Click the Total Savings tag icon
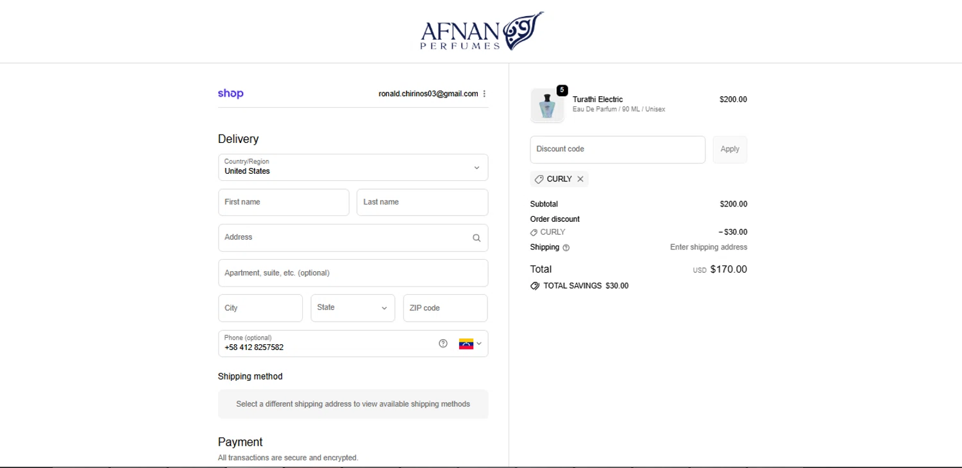 pyautogui.click(x=535, y=286)
